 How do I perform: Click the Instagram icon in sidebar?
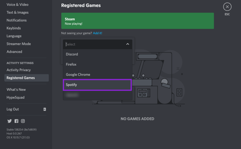(23, 121)
